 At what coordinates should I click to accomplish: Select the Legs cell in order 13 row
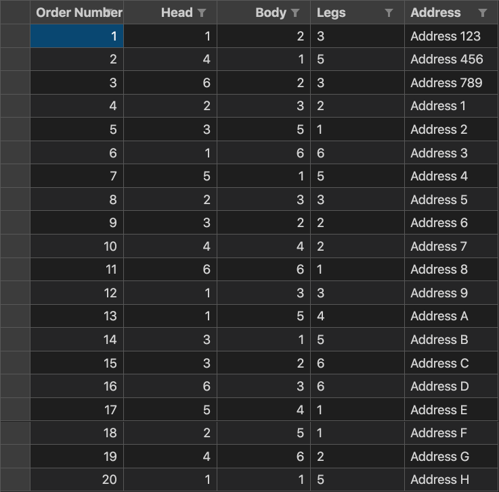point(357,316)
